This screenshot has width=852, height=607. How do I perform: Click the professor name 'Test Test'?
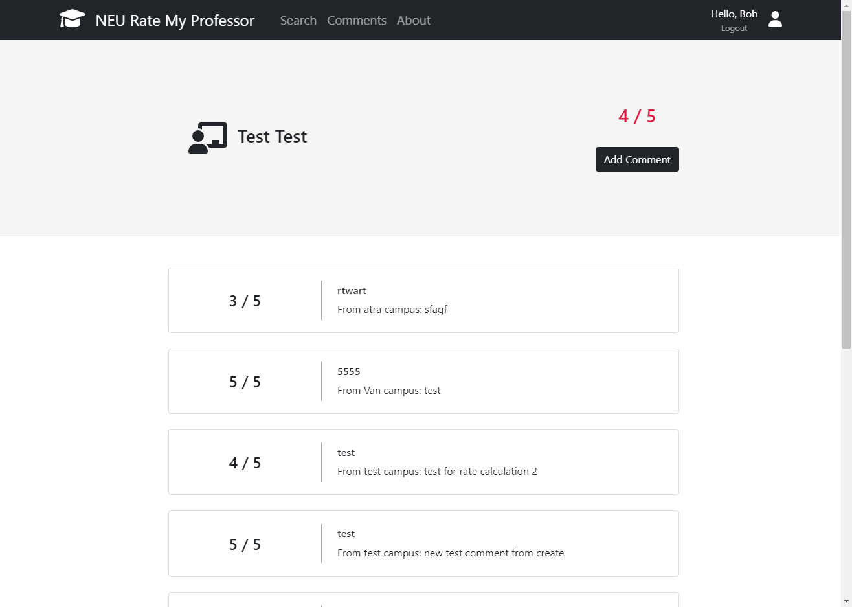coord(272,137)
